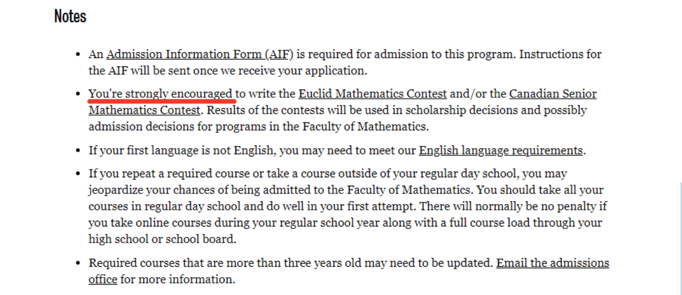Click the word "office" starting the last line
The height and width of the screenshot is (295, 682).
[103, 279]
